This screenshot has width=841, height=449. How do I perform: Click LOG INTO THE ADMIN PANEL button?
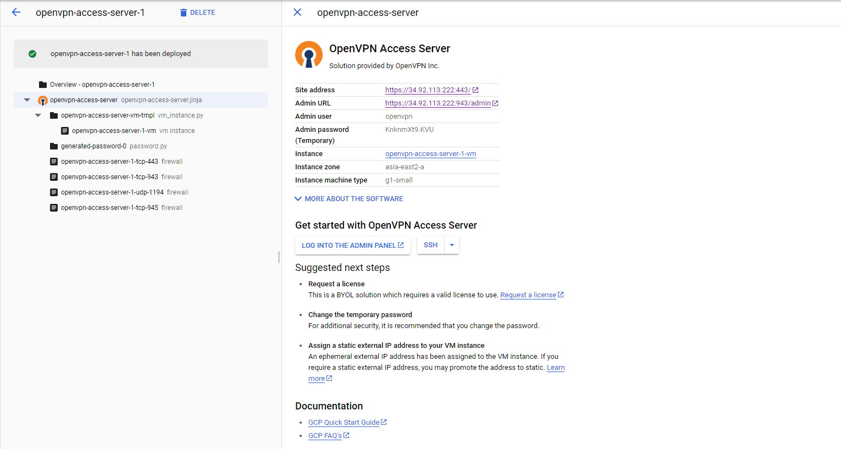(352, 246)
